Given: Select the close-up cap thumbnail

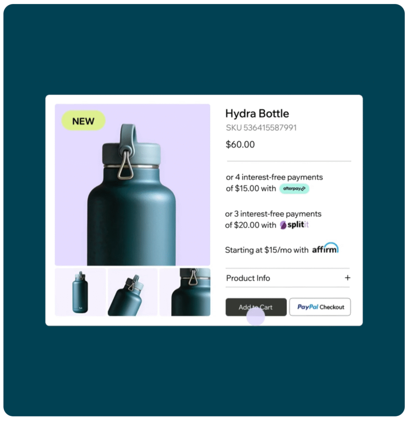Looking at the screenshot, I should (185, 292).
